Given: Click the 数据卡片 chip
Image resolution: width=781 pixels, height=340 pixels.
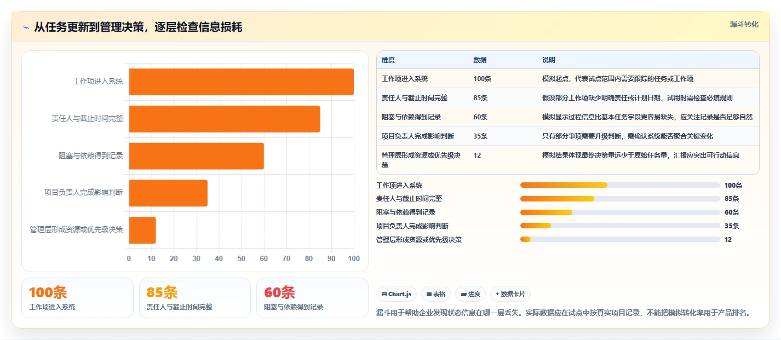Looking at the screenshot, I should tap(510, 294).
